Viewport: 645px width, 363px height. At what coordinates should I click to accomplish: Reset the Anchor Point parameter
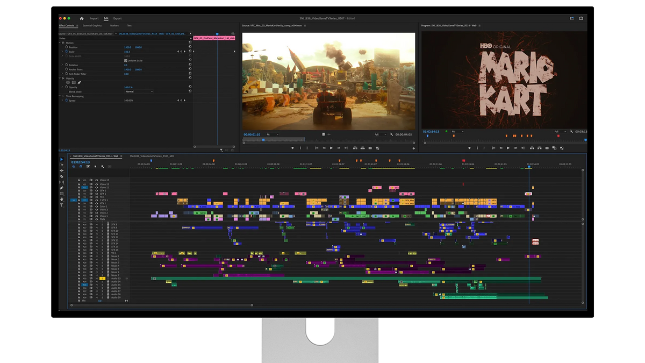[190, 69]
